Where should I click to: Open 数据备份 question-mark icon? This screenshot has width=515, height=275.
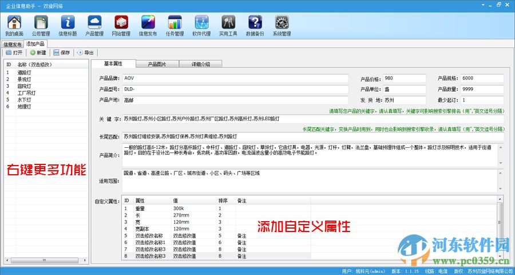click(255, 25)
